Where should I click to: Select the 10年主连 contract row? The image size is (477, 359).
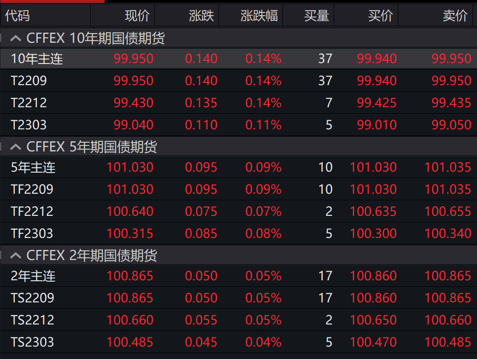pos(37,59)
